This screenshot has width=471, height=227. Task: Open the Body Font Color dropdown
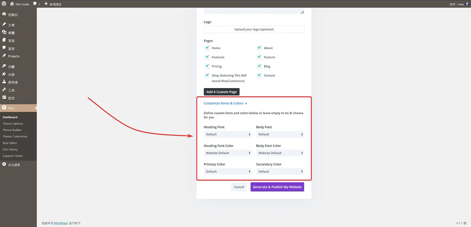[280, 153]
